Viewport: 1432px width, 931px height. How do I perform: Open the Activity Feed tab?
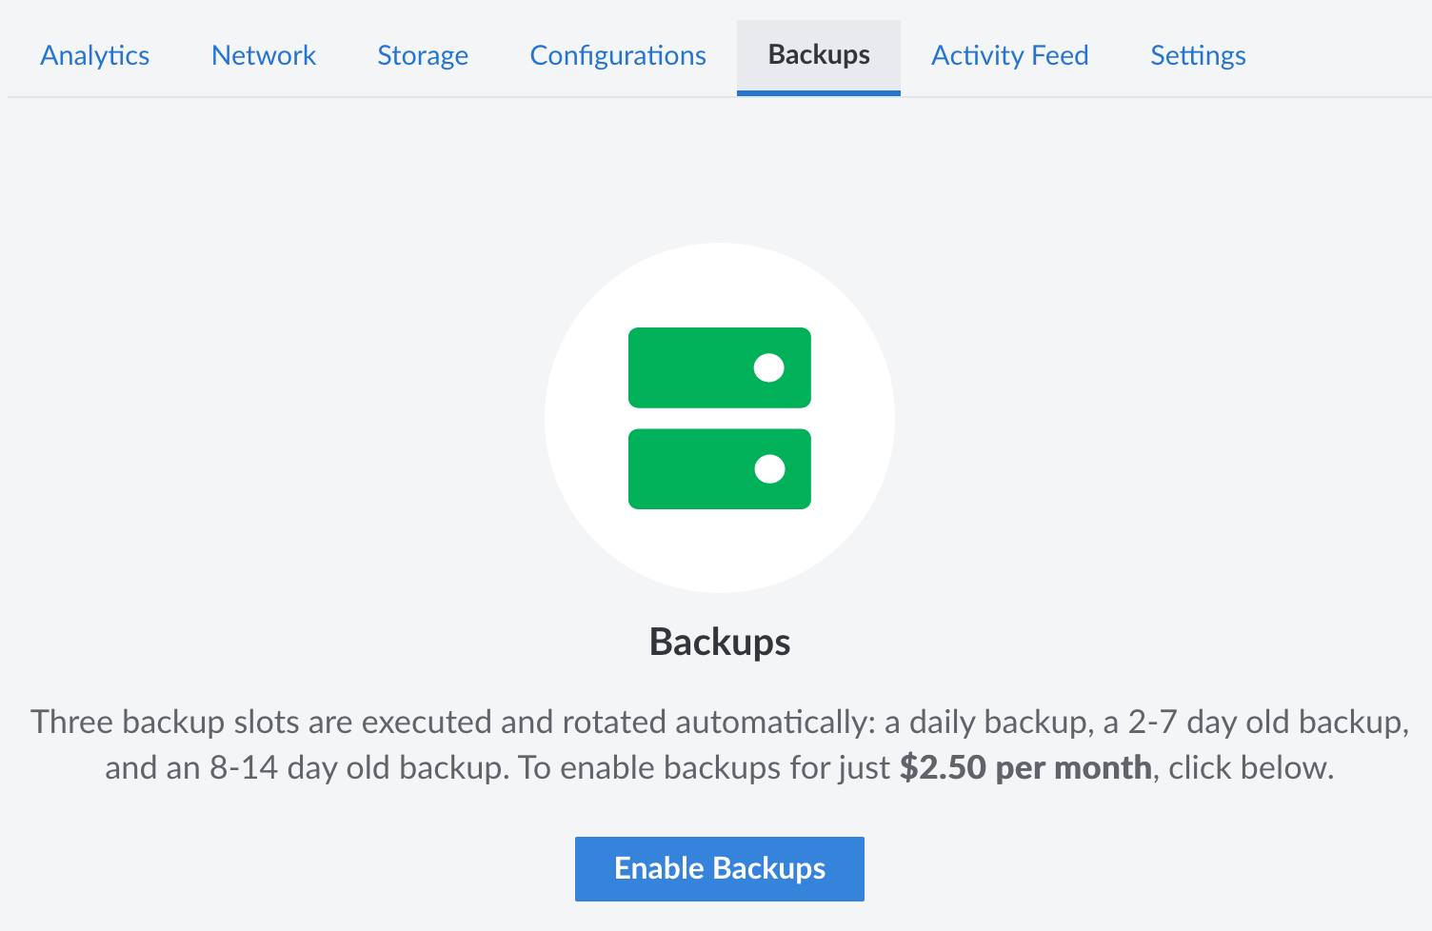click(1009, 55)
